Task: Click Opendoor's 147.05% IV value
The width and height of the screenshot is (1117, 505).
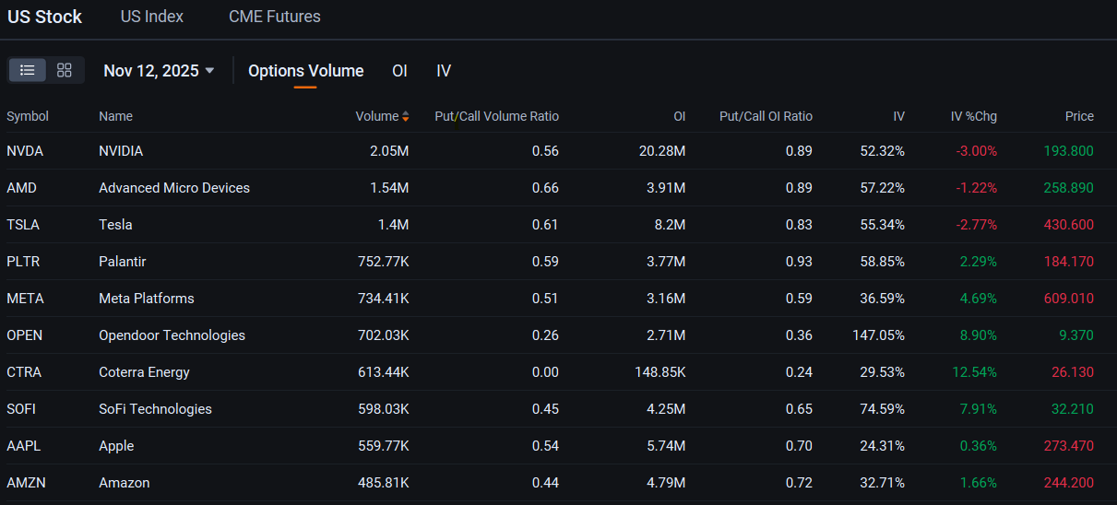Action: pyautogui.click(x=878, y=335)
